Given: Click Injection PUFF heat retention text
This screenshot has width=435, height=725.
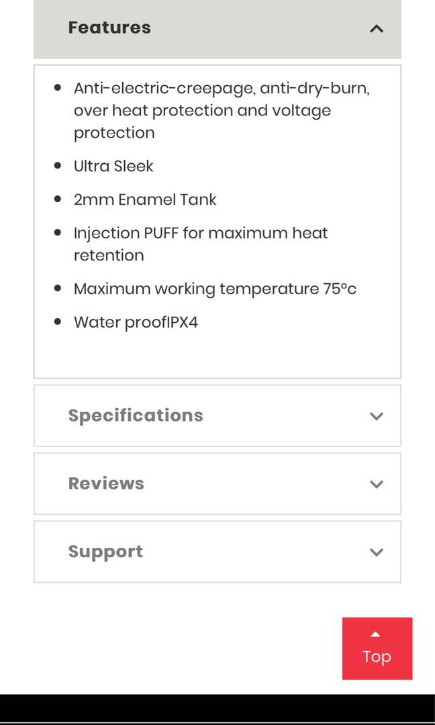Looking at the screenshot, I should pos(201,233).
